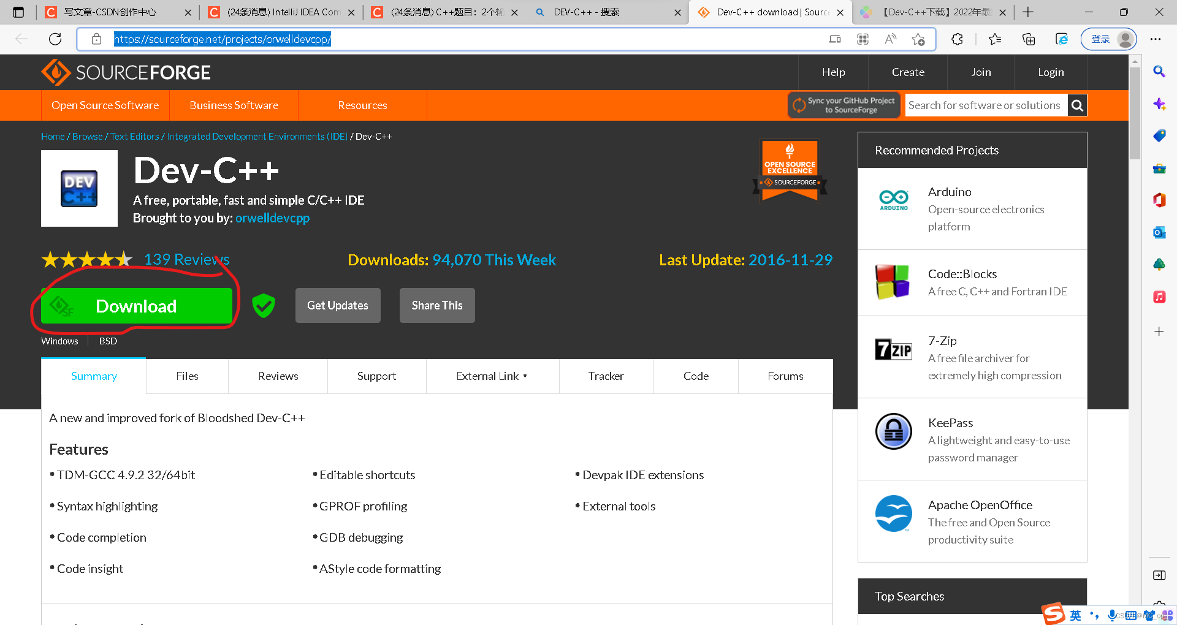Open new browser tab plus button
The image size is (1177, 625).
[1028, 12]
